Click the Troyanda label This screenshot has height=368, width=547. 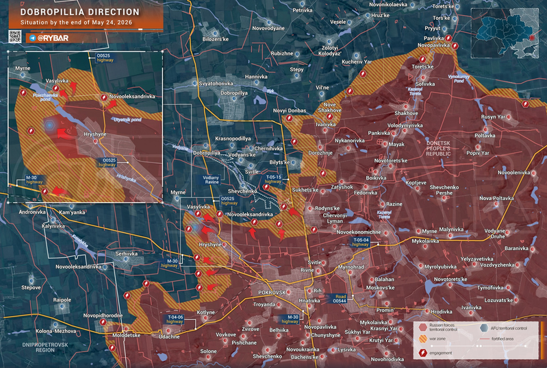(264, 304)
